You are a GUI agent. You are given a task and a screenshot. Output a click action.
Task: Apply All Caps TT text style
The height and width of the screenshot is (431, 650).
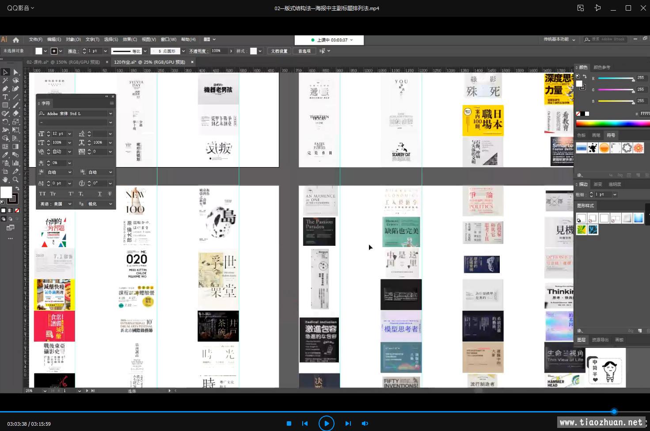click(x=42, y=194)
